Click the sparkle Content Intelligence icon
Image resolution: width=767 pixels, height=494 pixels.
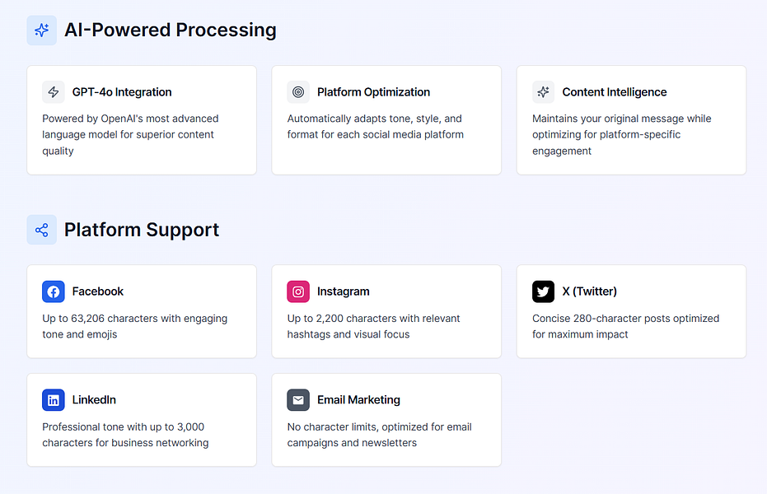tap(544, 92)
